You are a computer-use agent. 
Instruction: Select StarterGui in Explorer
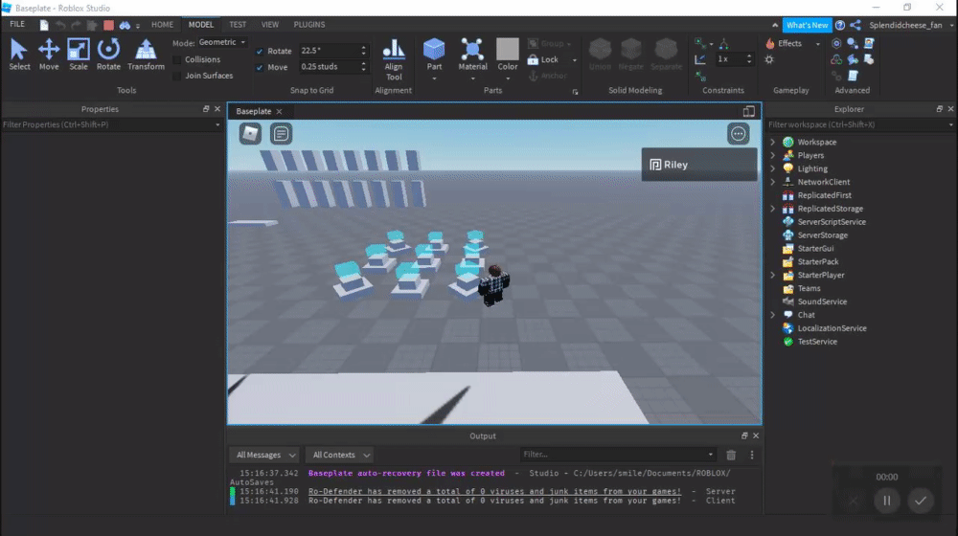(815, 249)
